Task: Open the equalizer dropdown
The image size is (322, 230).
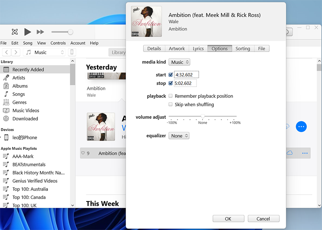Action: [179, 136]
